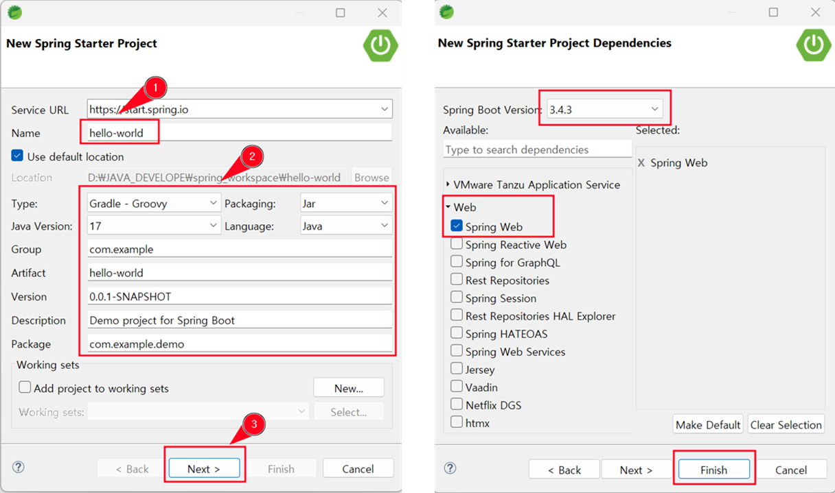
Task: Maximize the New Spring Starter Project dialog
Action: (x=341, y=12)
